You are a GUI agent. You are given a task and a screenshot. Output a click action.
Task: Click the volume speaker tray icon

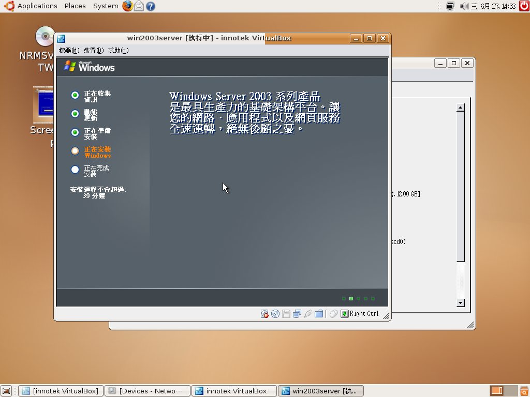[x=464, y=6]
